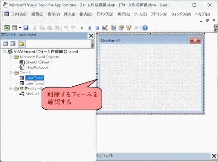Collapse the フォーム folder node
This screenshot has height=162, width=218.
point(10,73)
